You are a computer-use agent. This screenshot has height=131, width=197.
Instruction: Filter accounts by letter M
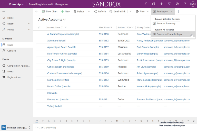pos(117,121)
